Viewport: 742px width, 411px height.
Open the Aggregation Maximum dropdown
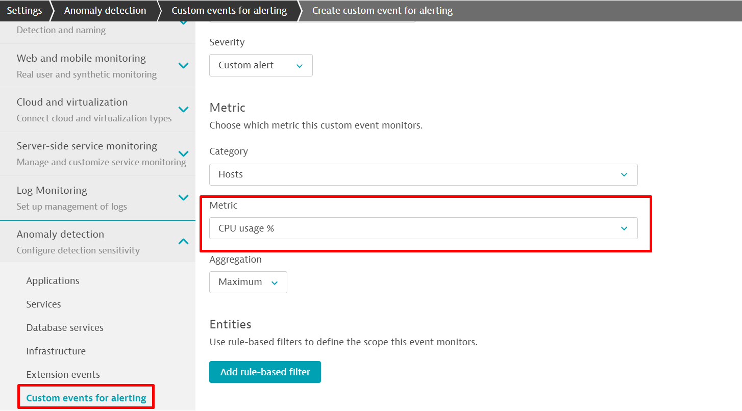[248, 282]
